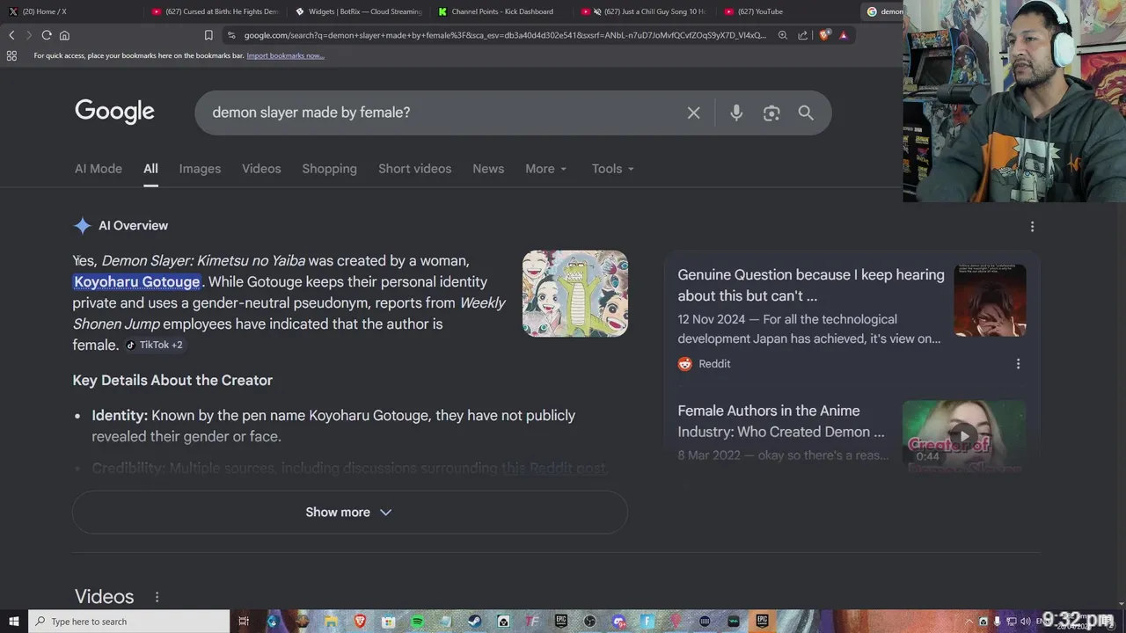
Task: Select the Videos search tab
Action: click(x=261, y=169)
